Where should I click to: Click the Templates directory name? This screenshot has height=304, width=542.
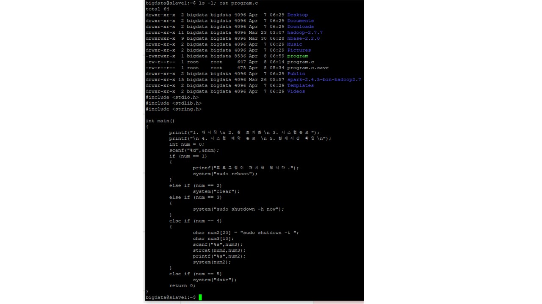[301, 86]
